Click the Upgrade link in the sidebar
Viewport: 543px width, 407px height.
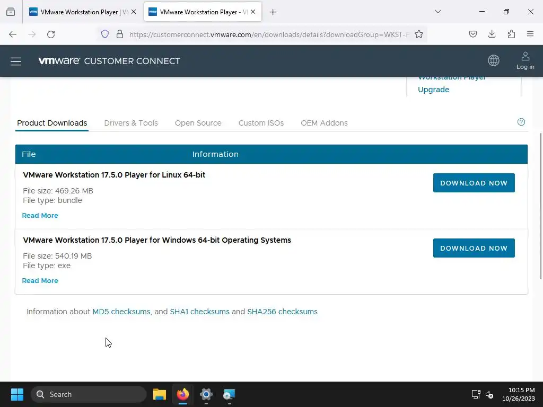434,89
